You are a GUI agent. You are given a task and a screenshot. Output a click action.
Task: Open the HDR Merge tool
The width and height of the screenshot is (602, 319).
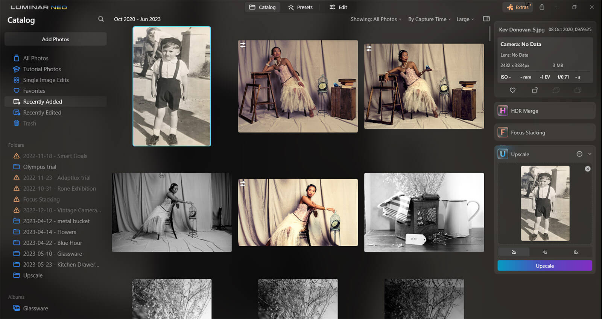click(x=544, y=111)
